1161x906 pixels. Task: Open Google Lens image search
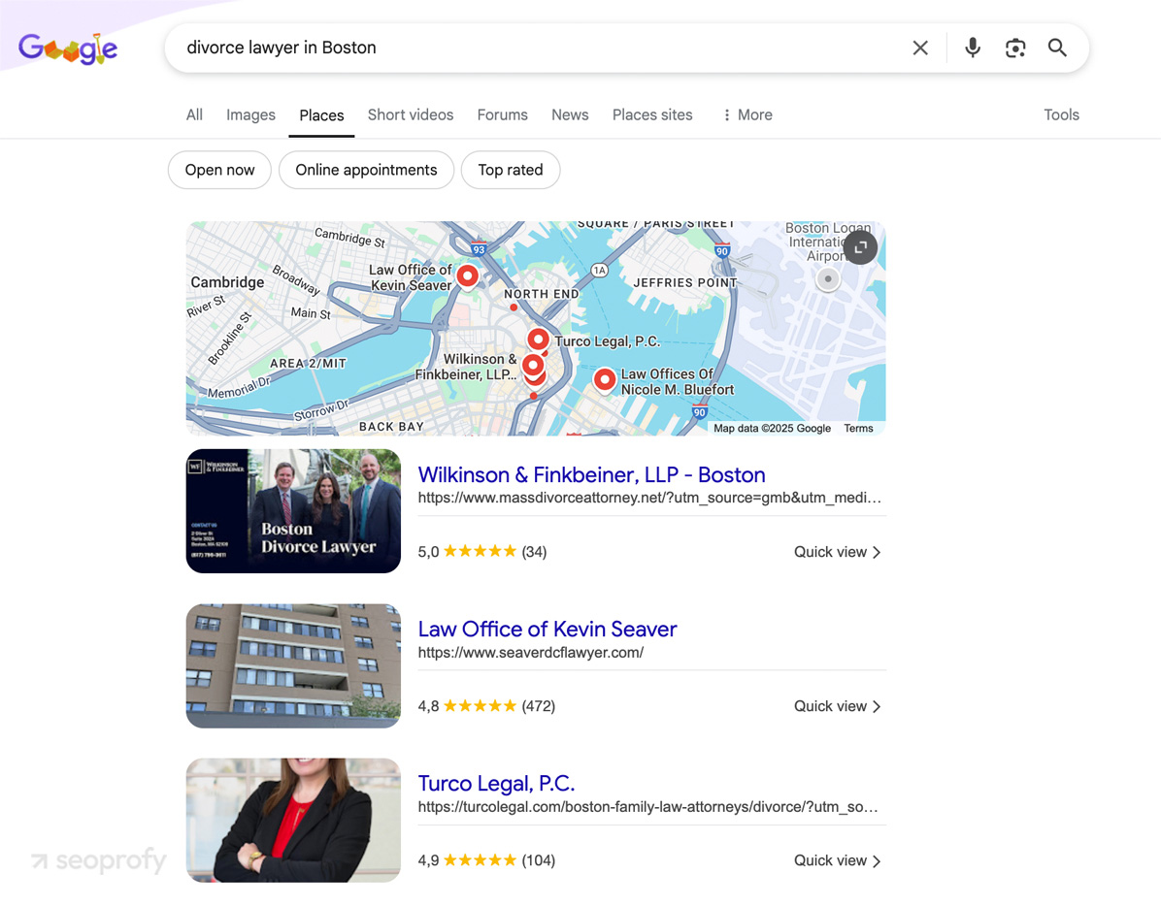click(x=1015, y=49)
